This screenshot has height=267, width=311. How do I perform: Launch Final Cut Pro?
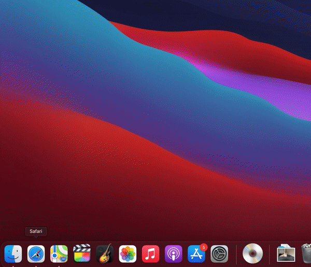tap(82, 254)
